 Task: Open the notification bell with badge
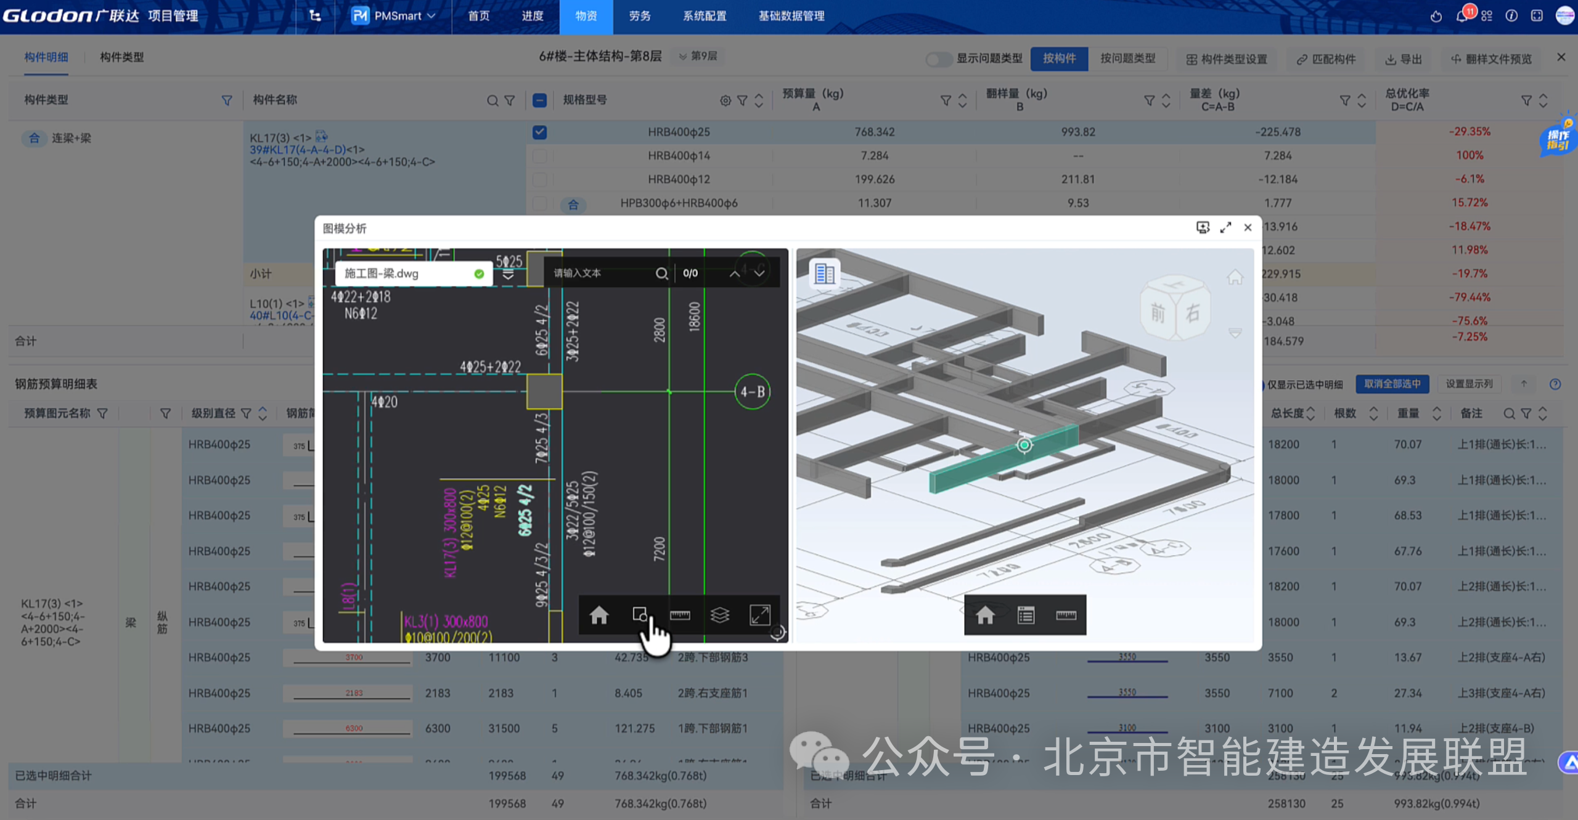click(x=1461, y=15)
